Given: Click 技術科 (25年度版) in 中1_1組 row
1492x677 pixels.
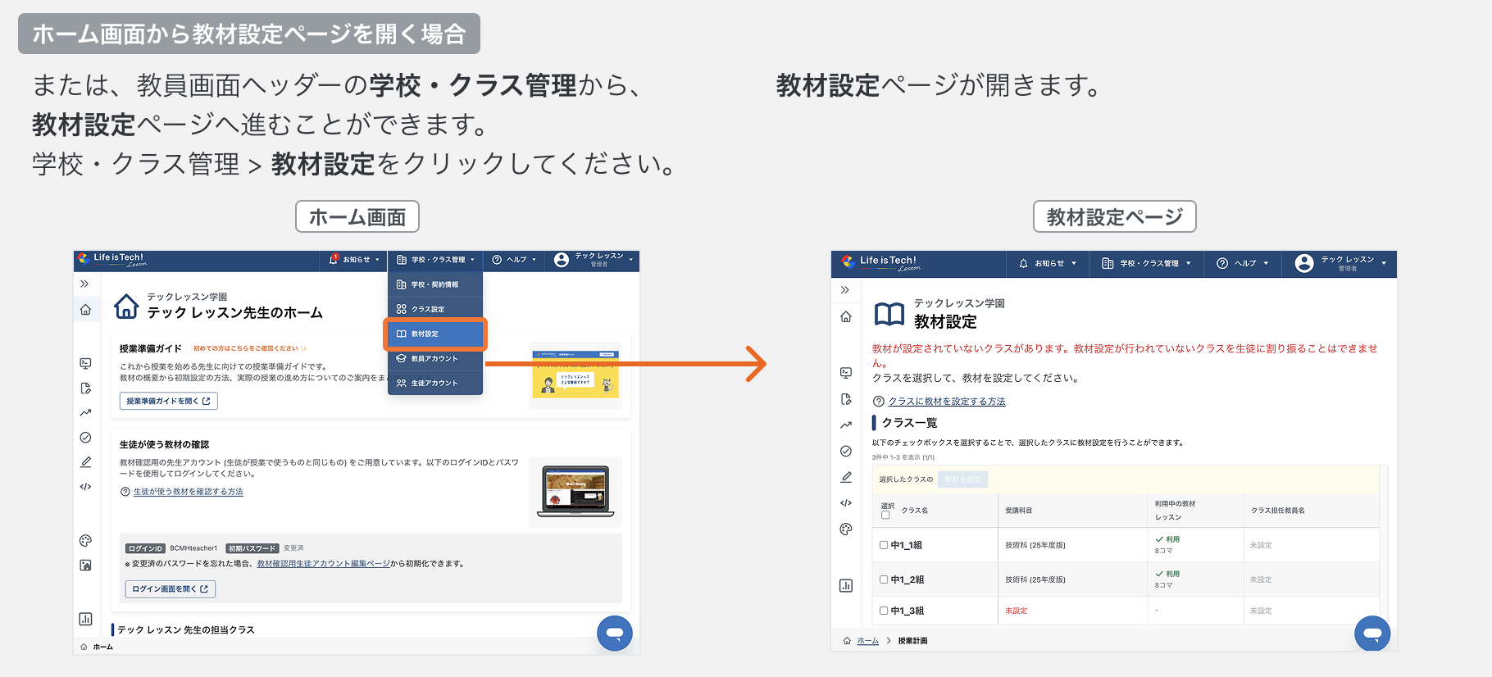Looking at the screenshot, I should (x=1035, y=545).
